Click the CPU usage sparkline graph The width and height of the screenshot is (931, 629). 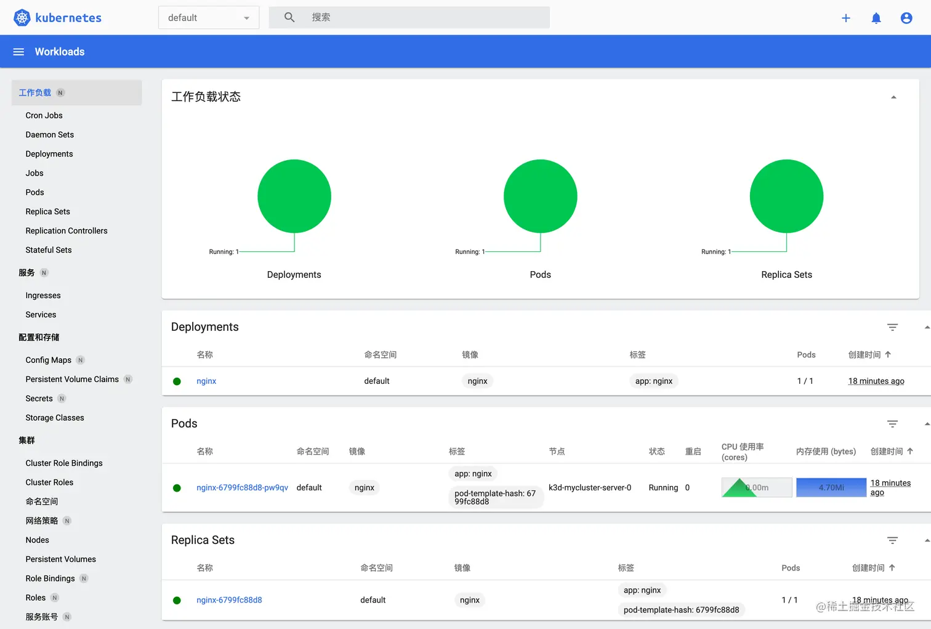coord(757,487)
